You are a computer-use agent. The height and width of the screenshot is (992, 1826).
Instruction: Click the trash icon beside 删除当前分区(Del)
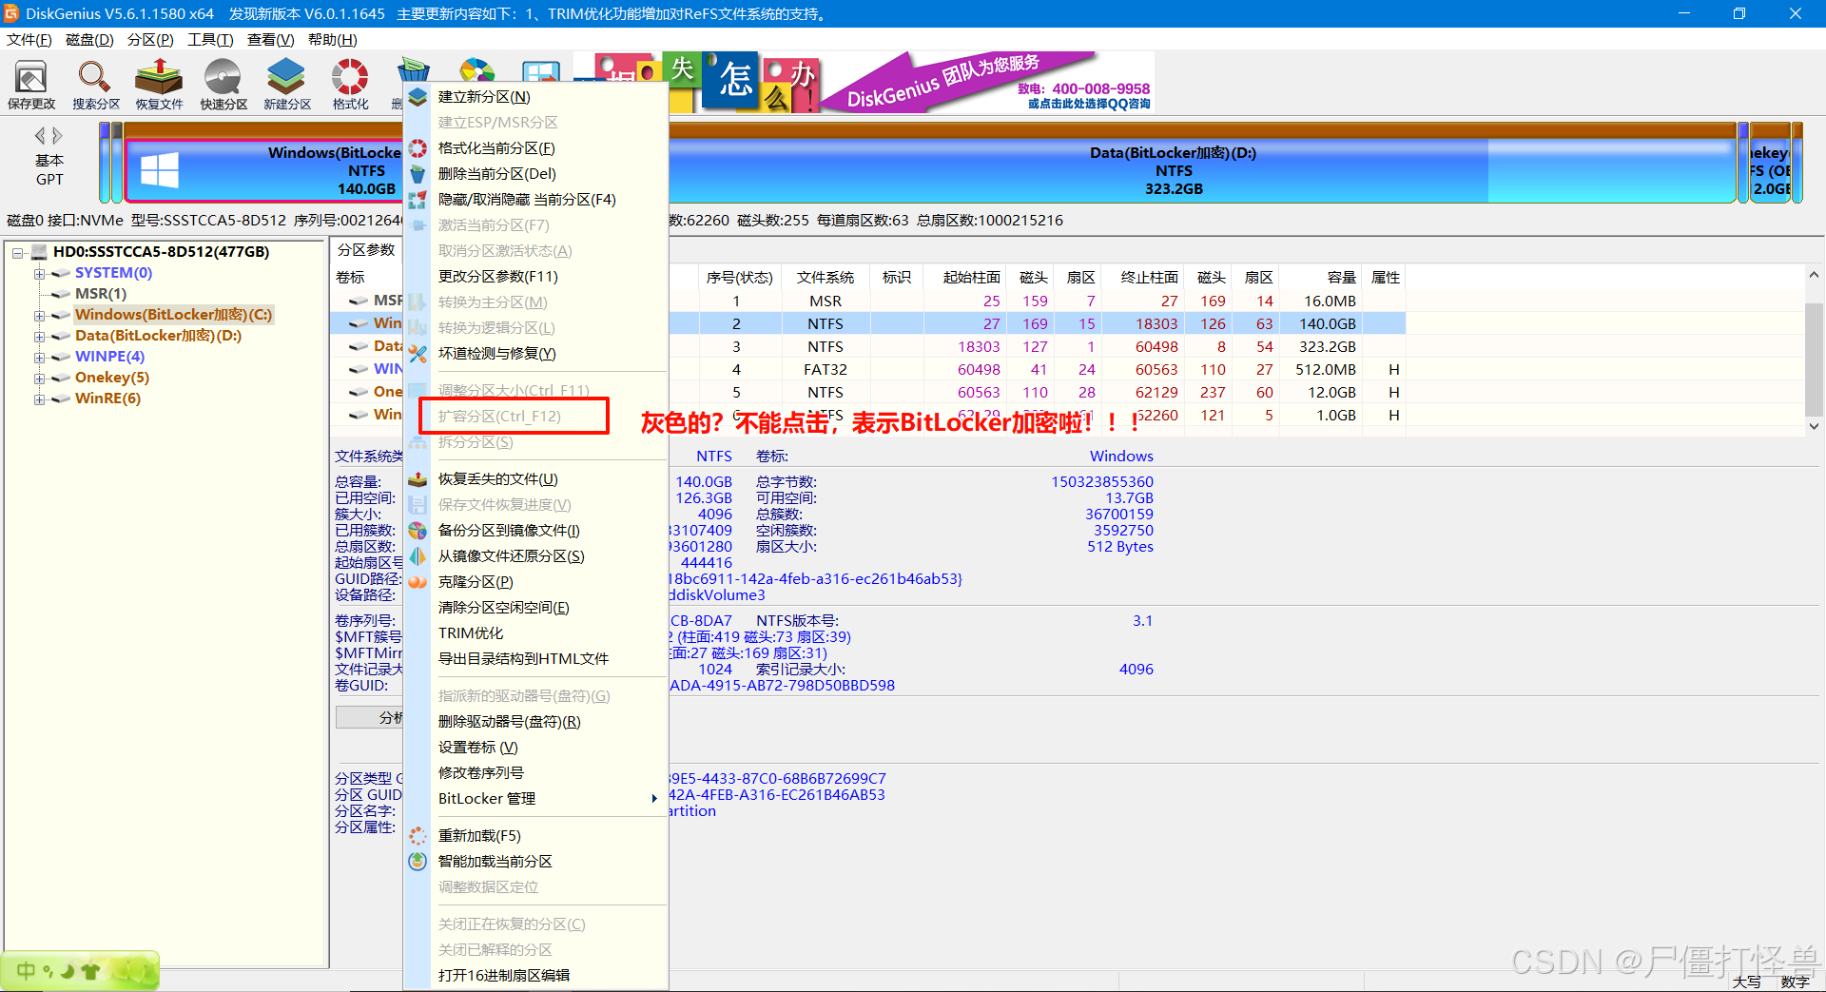click(x=418, y=174)
